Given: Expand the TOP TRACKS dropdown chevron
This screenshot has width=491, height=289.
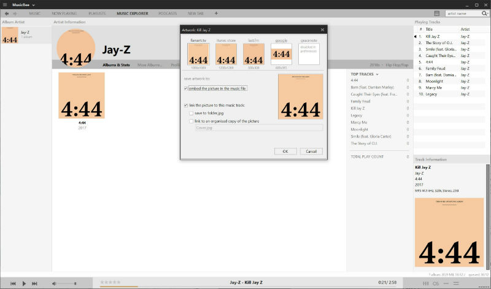Looking at the screenshot, I should [377, 74].
